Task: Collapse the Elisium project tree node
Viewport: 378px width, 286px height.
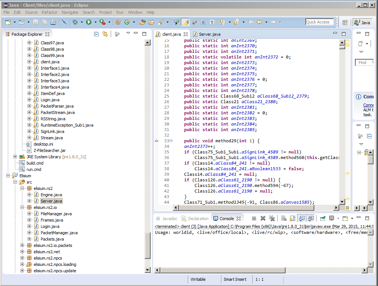Action: point(8,176)
